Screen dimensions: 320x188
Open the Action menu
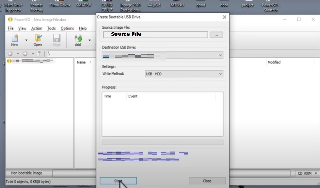click(x=37, y=28)
